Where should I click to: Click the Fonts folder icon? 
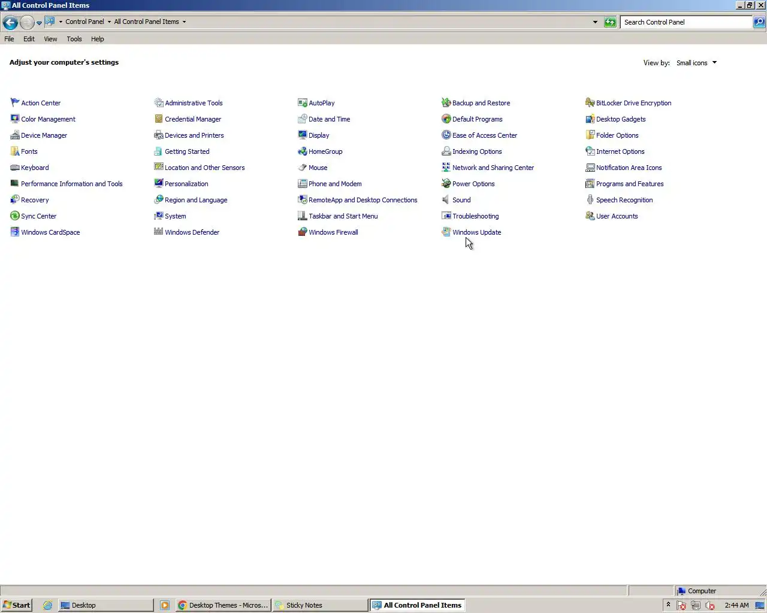point(15,151)
